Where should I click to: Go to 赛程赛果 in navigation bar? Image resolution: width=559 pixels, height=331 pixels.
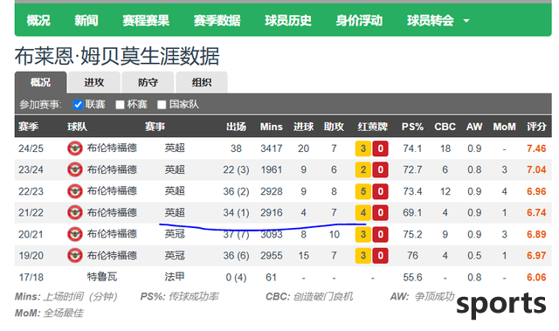(x=146, y=20)
